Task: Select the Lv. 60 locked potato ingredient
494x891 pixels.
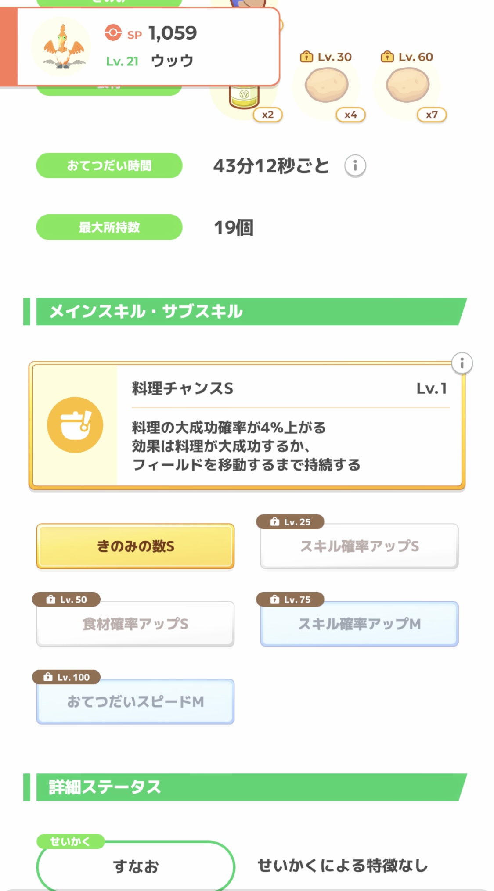Action: tap(407, 86)
